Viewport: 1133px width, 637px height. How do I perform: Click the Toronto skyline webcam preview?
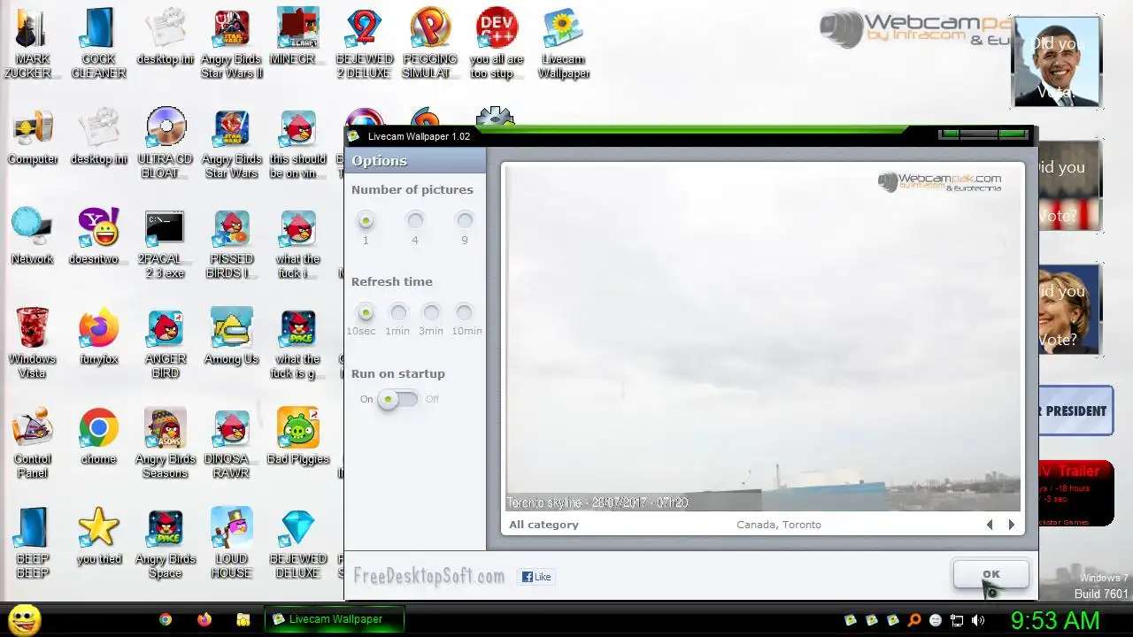763,338
